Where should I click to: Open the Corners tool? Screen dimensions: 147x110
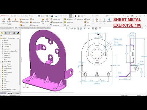[x=47, y=20]
